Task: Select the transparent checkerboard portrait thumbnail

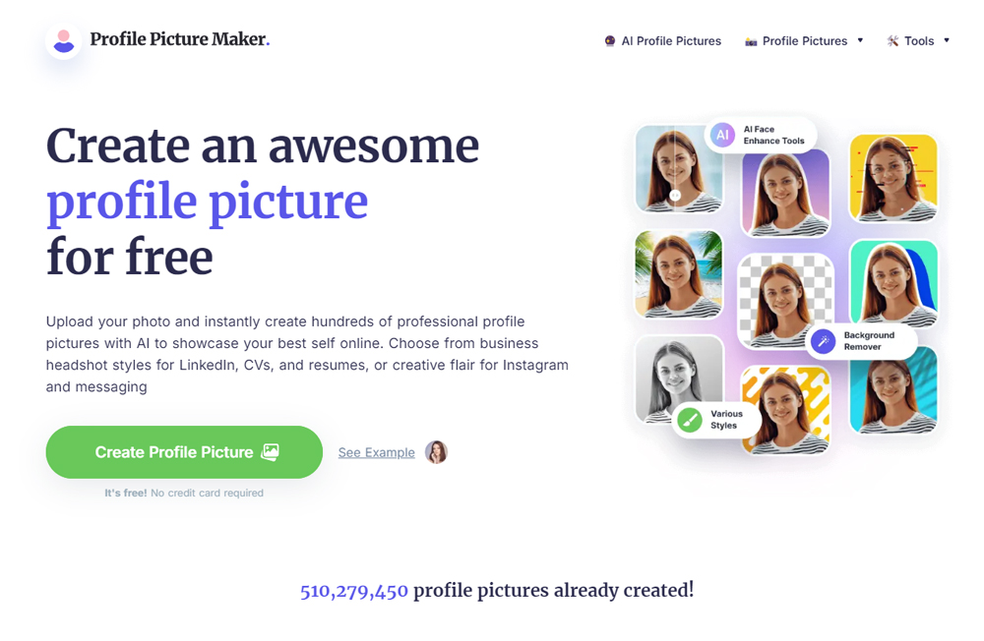Action: (785, 301)
